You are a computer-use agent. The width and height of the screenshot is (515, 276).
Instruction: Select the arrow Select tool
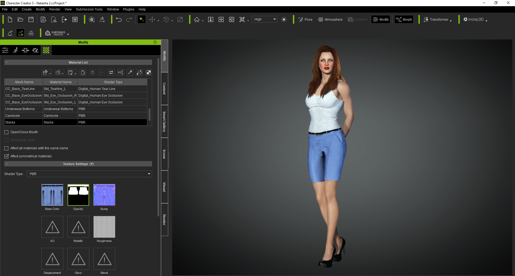141,19
